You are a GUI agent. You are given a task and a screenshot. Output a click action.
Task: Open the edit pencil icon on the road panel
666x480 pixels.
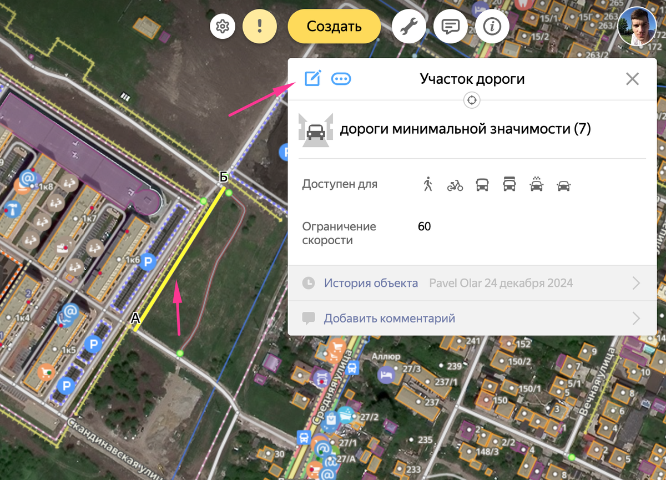coord(314,79)
